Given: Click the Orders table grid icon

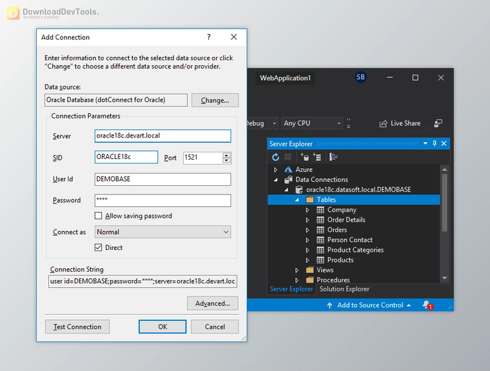Looking at the screenshot, I should [320, 230].
